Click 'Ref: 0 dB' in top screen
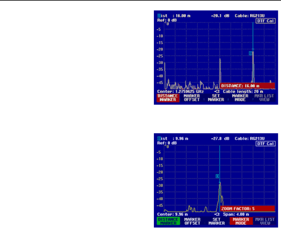The width and height of the screenshot is (281, 228). click(167, 20)
